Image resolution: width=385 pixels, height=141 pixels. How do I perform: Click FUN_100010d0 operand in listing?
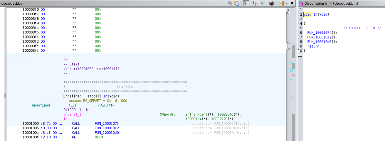point(107,133)
